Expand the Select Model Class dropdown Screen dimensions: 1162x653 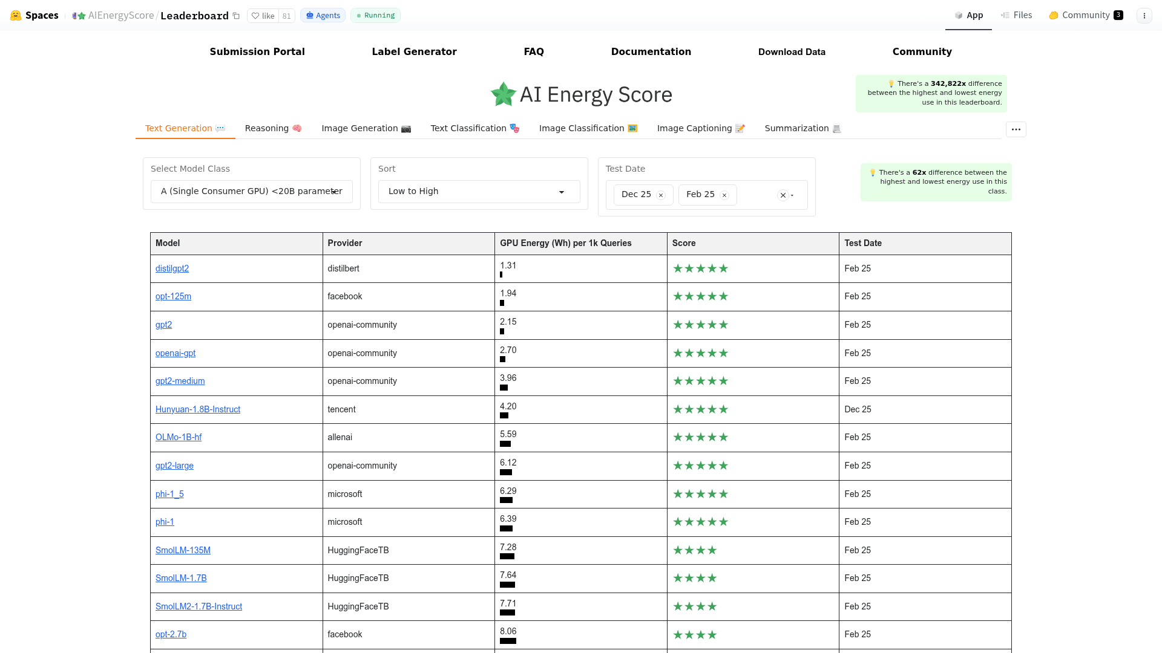point(252,192)
